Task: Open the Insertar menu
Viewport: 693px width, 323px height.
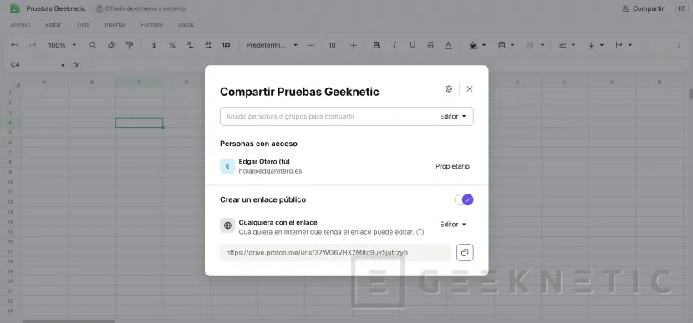Action: tap(115, 25)
